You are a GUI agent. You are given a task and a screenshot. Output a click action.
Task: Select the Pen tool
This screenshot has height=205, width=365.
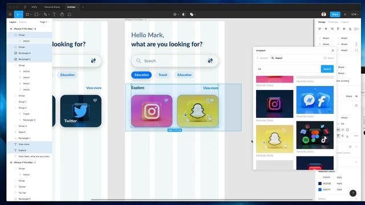pyautogui.click(x=45, y=14)
